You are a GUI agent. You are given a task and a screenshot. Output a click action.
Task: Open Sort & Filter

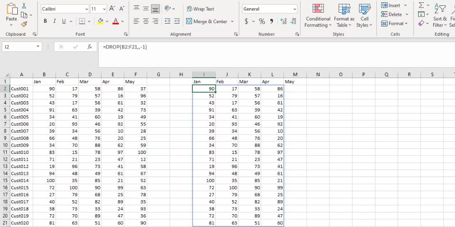(440, 15)
